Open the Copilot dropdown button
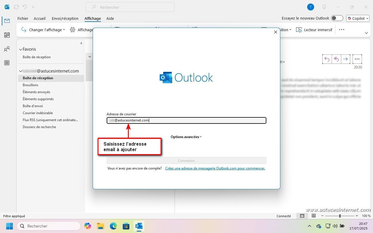Viewport: 373px width, 233px height. [358, 18]
